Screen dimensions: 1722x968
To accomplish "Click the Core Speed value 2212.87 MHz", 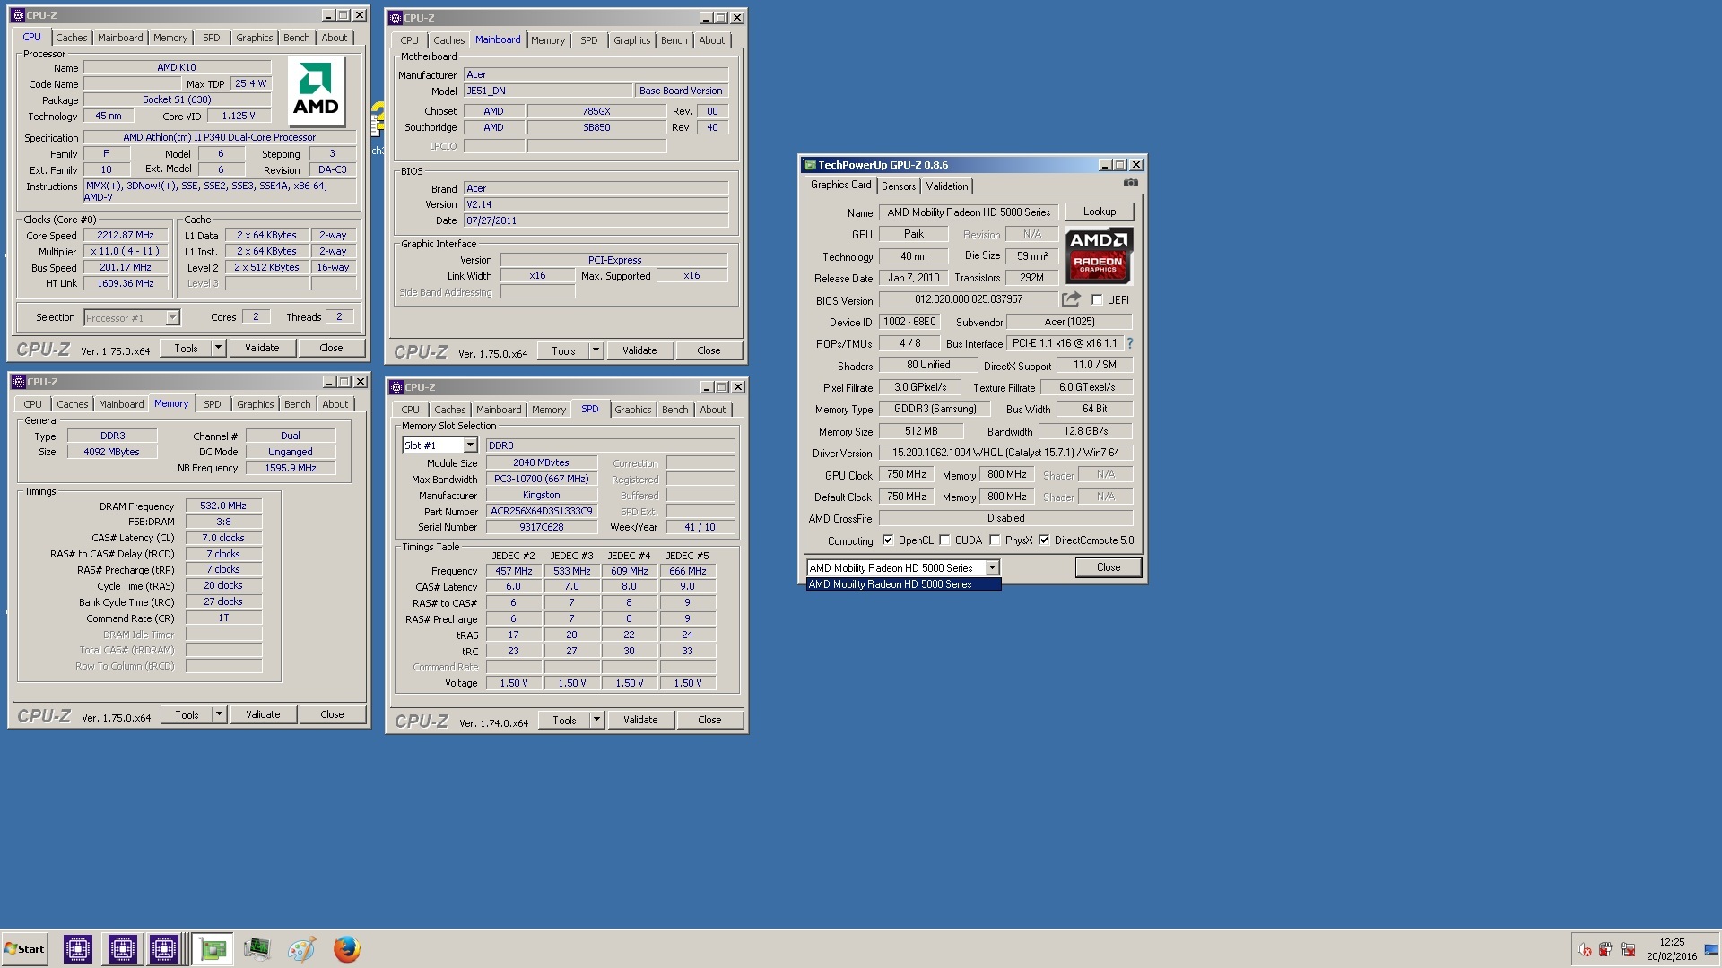I will (x=126, y=235).
